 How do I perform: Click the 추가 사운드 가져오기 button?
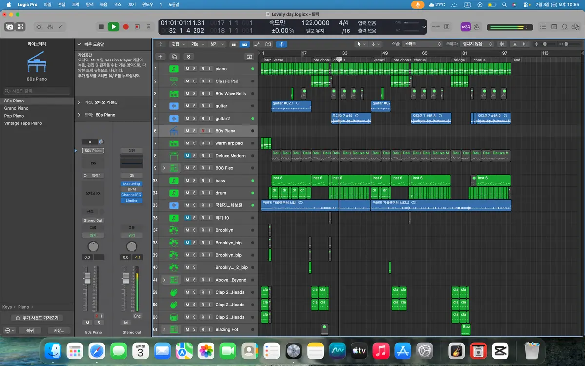click(x=37, y=318)
